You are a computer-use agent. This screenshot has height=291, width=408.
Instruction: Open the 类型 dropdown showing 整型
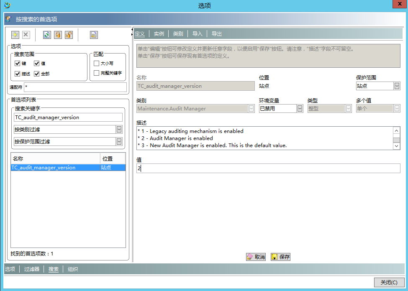point(349,108)
